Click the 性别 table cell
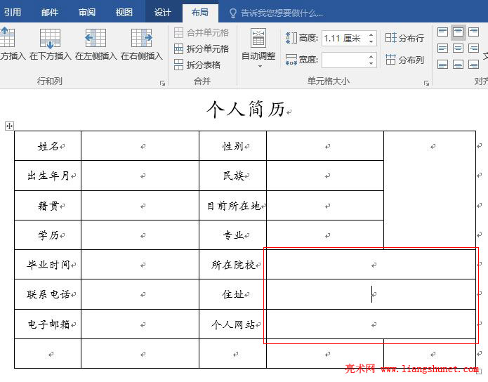The height and width of the screenshot is (382, 488). coord(233,145)
